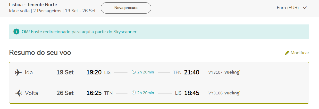The height and width of the screenshot is (109, 319).
Task: Click the return arrival time 18:45
Action: coord(192,93)
